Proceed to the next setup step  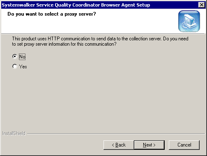tap(149, 145)
